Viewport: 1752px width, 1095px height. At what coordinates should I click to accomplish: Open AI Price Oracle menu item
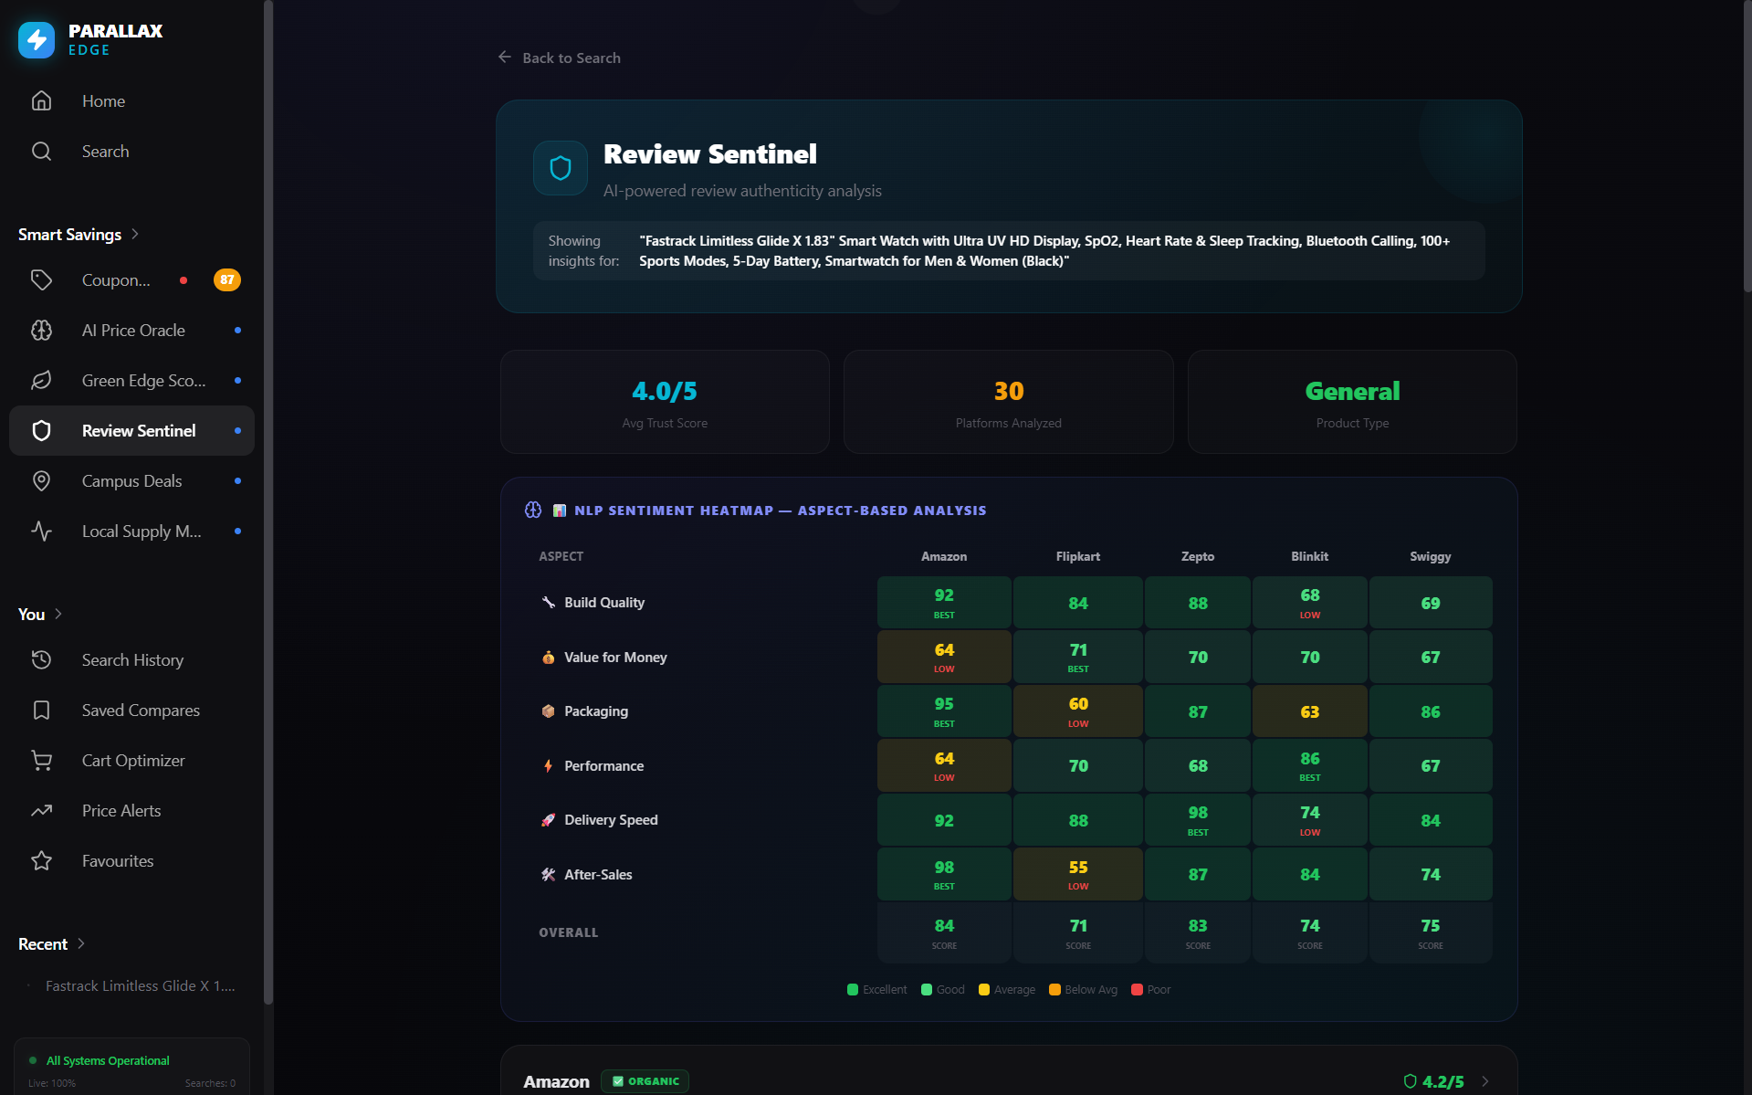coord(131,330)
